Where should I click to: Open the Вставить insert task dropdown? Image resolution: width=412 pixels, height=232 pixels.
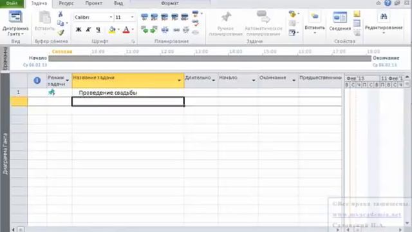[x=315, y=23]
